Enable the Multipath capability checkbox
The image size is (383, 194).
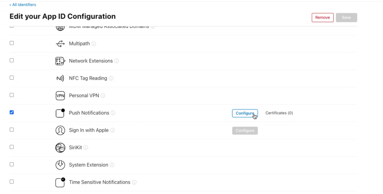[11, 43]
